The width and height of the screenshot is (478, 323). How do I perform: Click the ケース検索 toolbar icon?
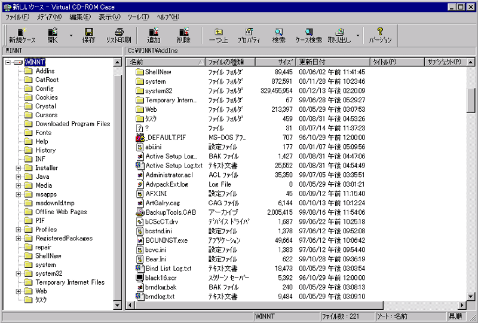[x=309, y=35]
